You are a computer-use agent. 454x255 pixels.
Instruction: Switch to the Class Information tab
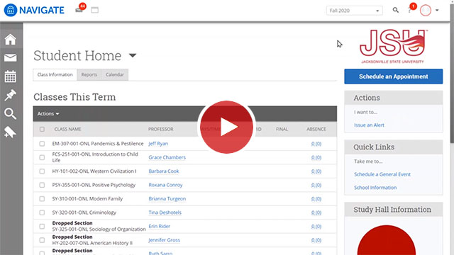pos(55,74)
